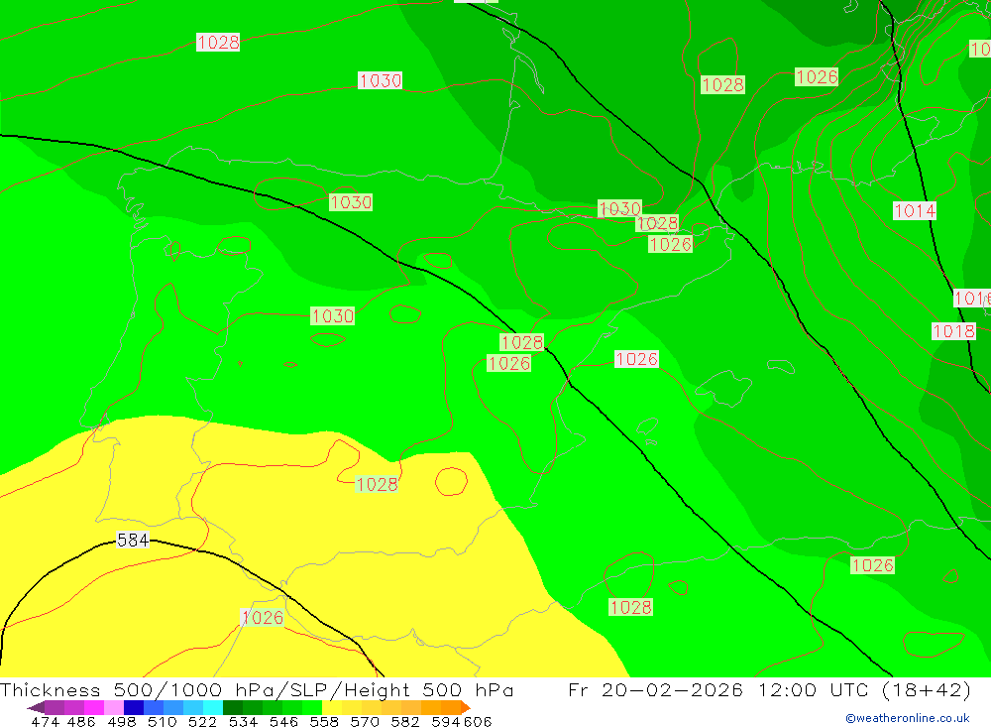Pick the darkest green legend swatch
Viewport: 991px width, 727px height.
(233, 707)
